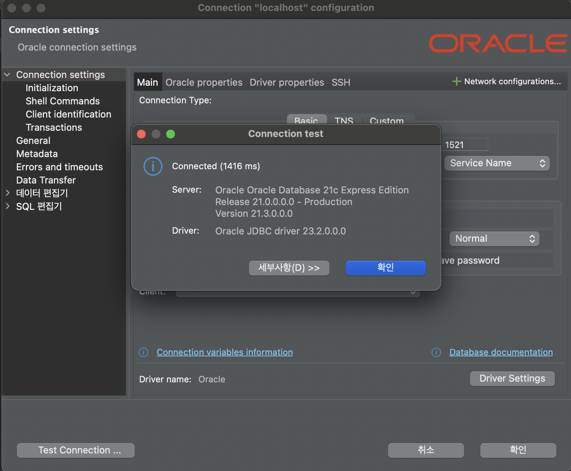Open the Database documentation link
Screen dimensions: 571x471
coord(501,352)
